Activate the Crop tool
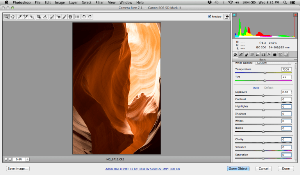This screenshot has height=175, width=300. pos(39,17)
